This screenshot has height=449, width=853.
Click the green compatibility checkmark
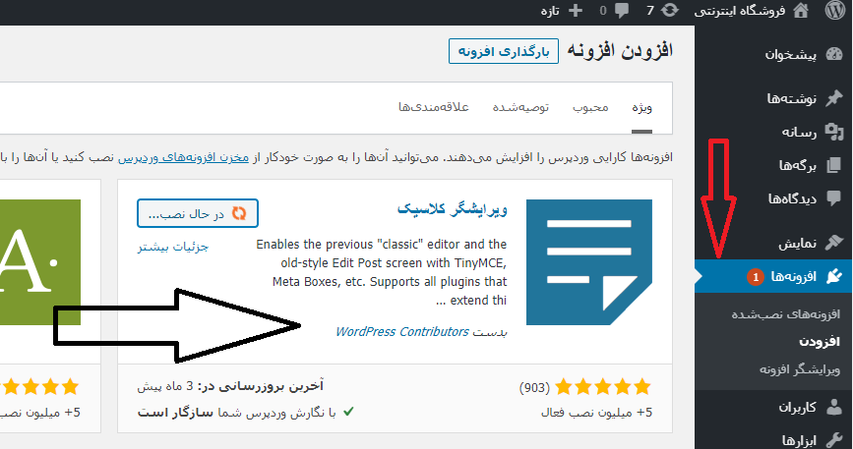(x=348, y=412)
